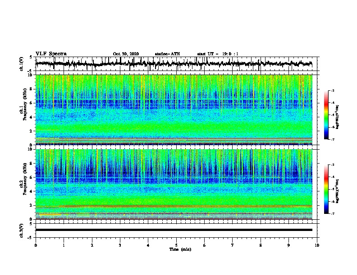357x275 pixels.
Task: Click the time axis tick label "5"
Action: 176,245
